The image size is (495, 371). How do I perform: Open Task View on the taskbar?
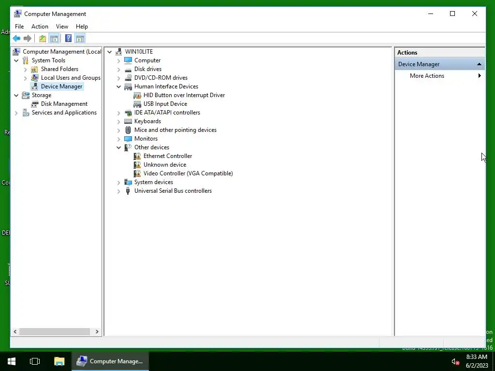tap(35, 361)
